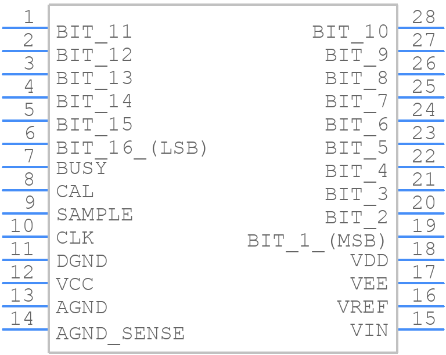Click the BUSY pin label
Screen dimensions: 446x355
(81, 168)
